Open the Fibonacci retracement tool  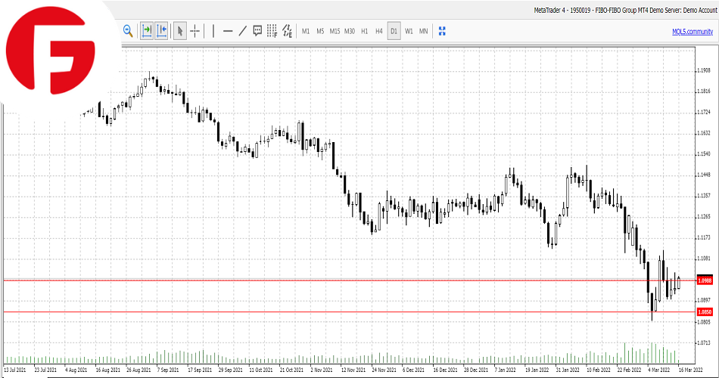(272, 31)
